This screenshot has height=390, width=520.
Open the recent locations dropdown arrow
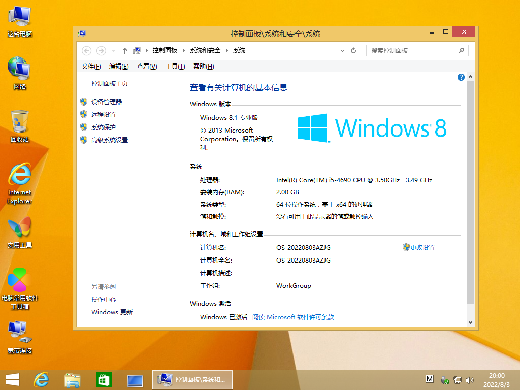pyautogui.click(x=113, y=51)
